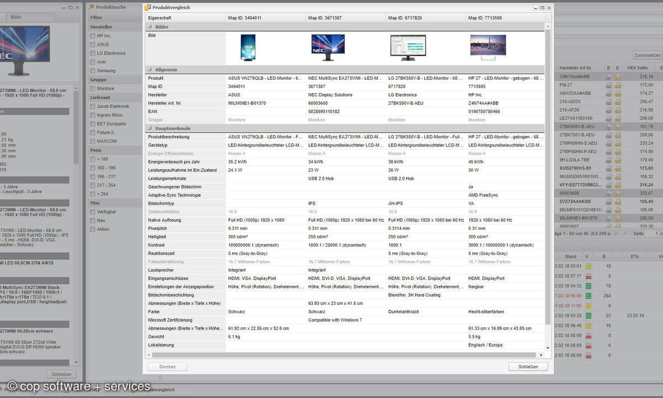This screenshot has height=398, width=663.
Task: Click the D icon in row 27BK550Y-B.AEU
Action: 618,127
